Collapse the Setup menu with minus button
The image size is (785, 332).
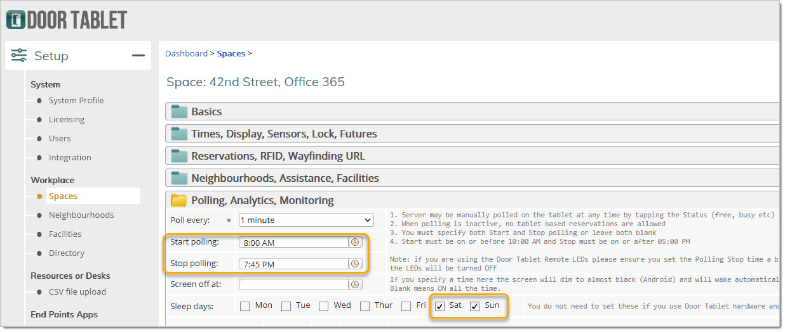click(138, 56)
